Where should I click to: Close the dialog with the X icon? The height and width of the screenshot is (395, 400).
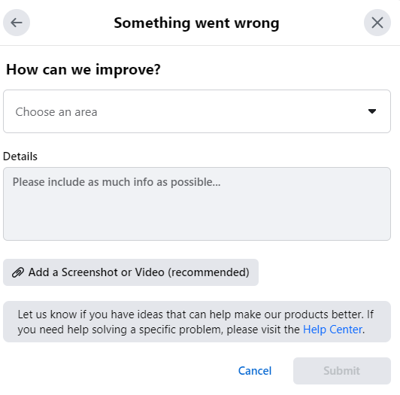[x=377, y=23]
